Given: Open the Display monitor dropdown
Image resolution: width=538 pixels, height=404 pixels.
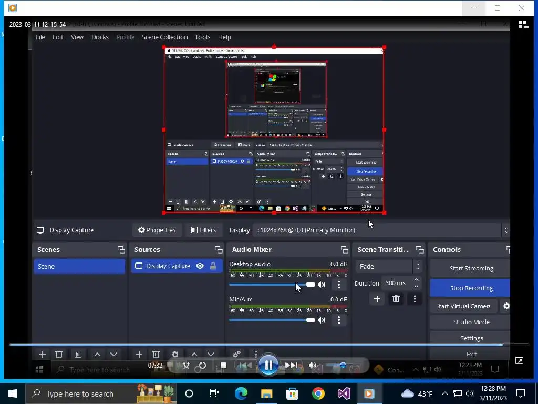Looking at the screenshot, I should point(381,230).
